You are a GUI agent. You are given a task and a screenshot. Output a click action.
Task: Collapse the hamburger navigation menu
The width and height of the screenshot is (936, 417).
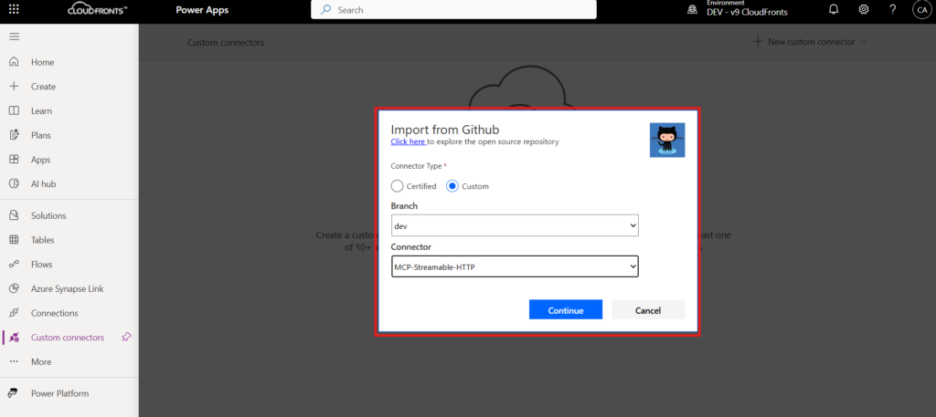pos(15,36)
